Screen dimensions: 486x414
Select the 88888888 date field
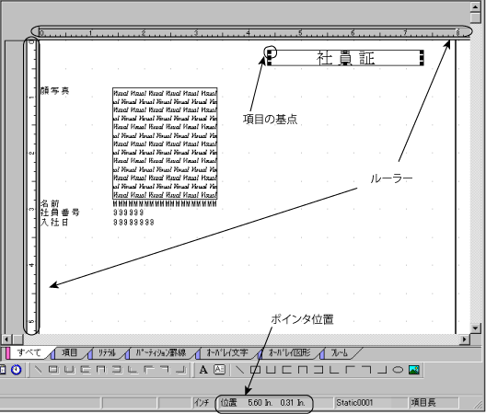[x=133, y=223]
